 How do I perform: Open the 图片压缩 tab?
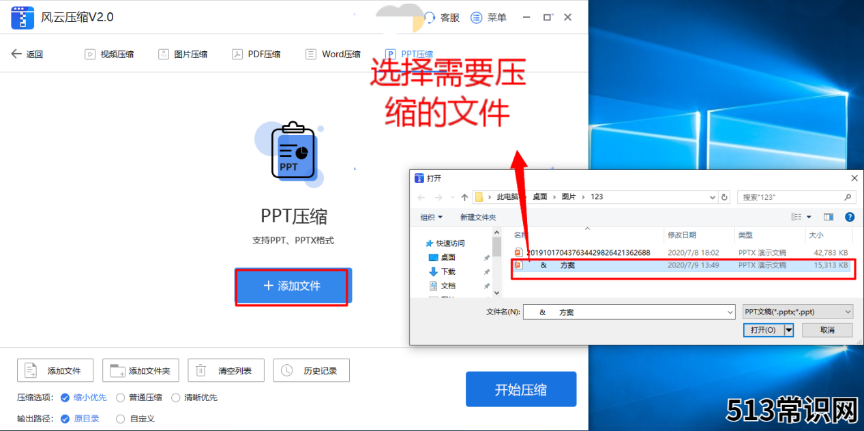coord(183,55)
